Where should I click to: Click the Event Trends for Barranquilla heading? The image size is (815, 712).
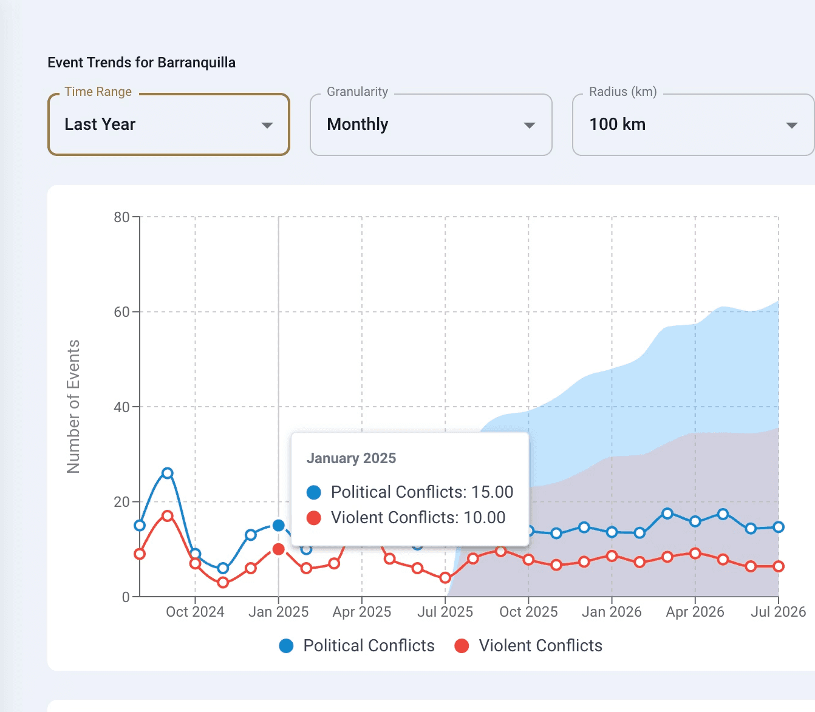pos(142,62)
